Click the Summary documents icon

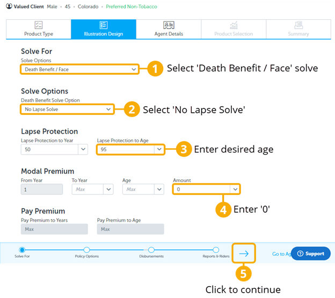[x=298, y=25]
